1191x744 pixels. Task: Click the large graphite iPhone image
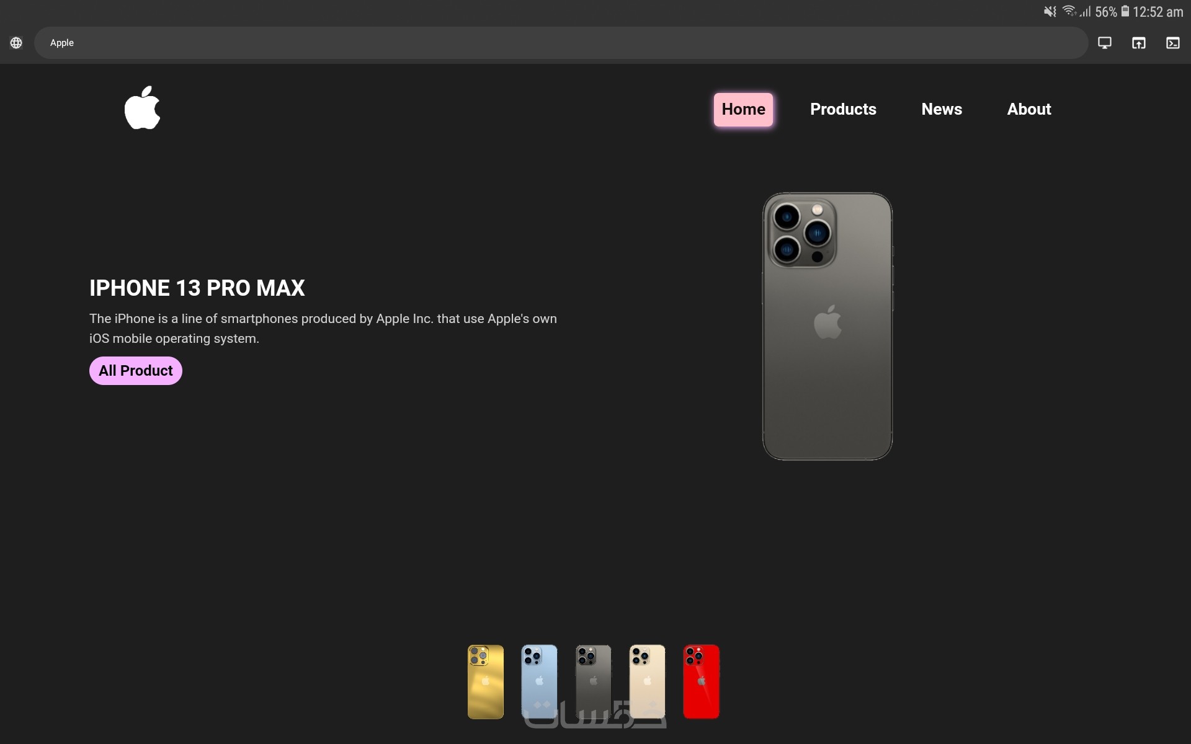coord(827,326)
